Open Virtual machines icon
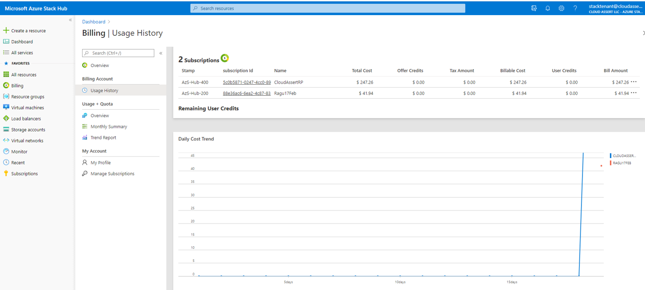The image size is (645, 290). point(6,107)
